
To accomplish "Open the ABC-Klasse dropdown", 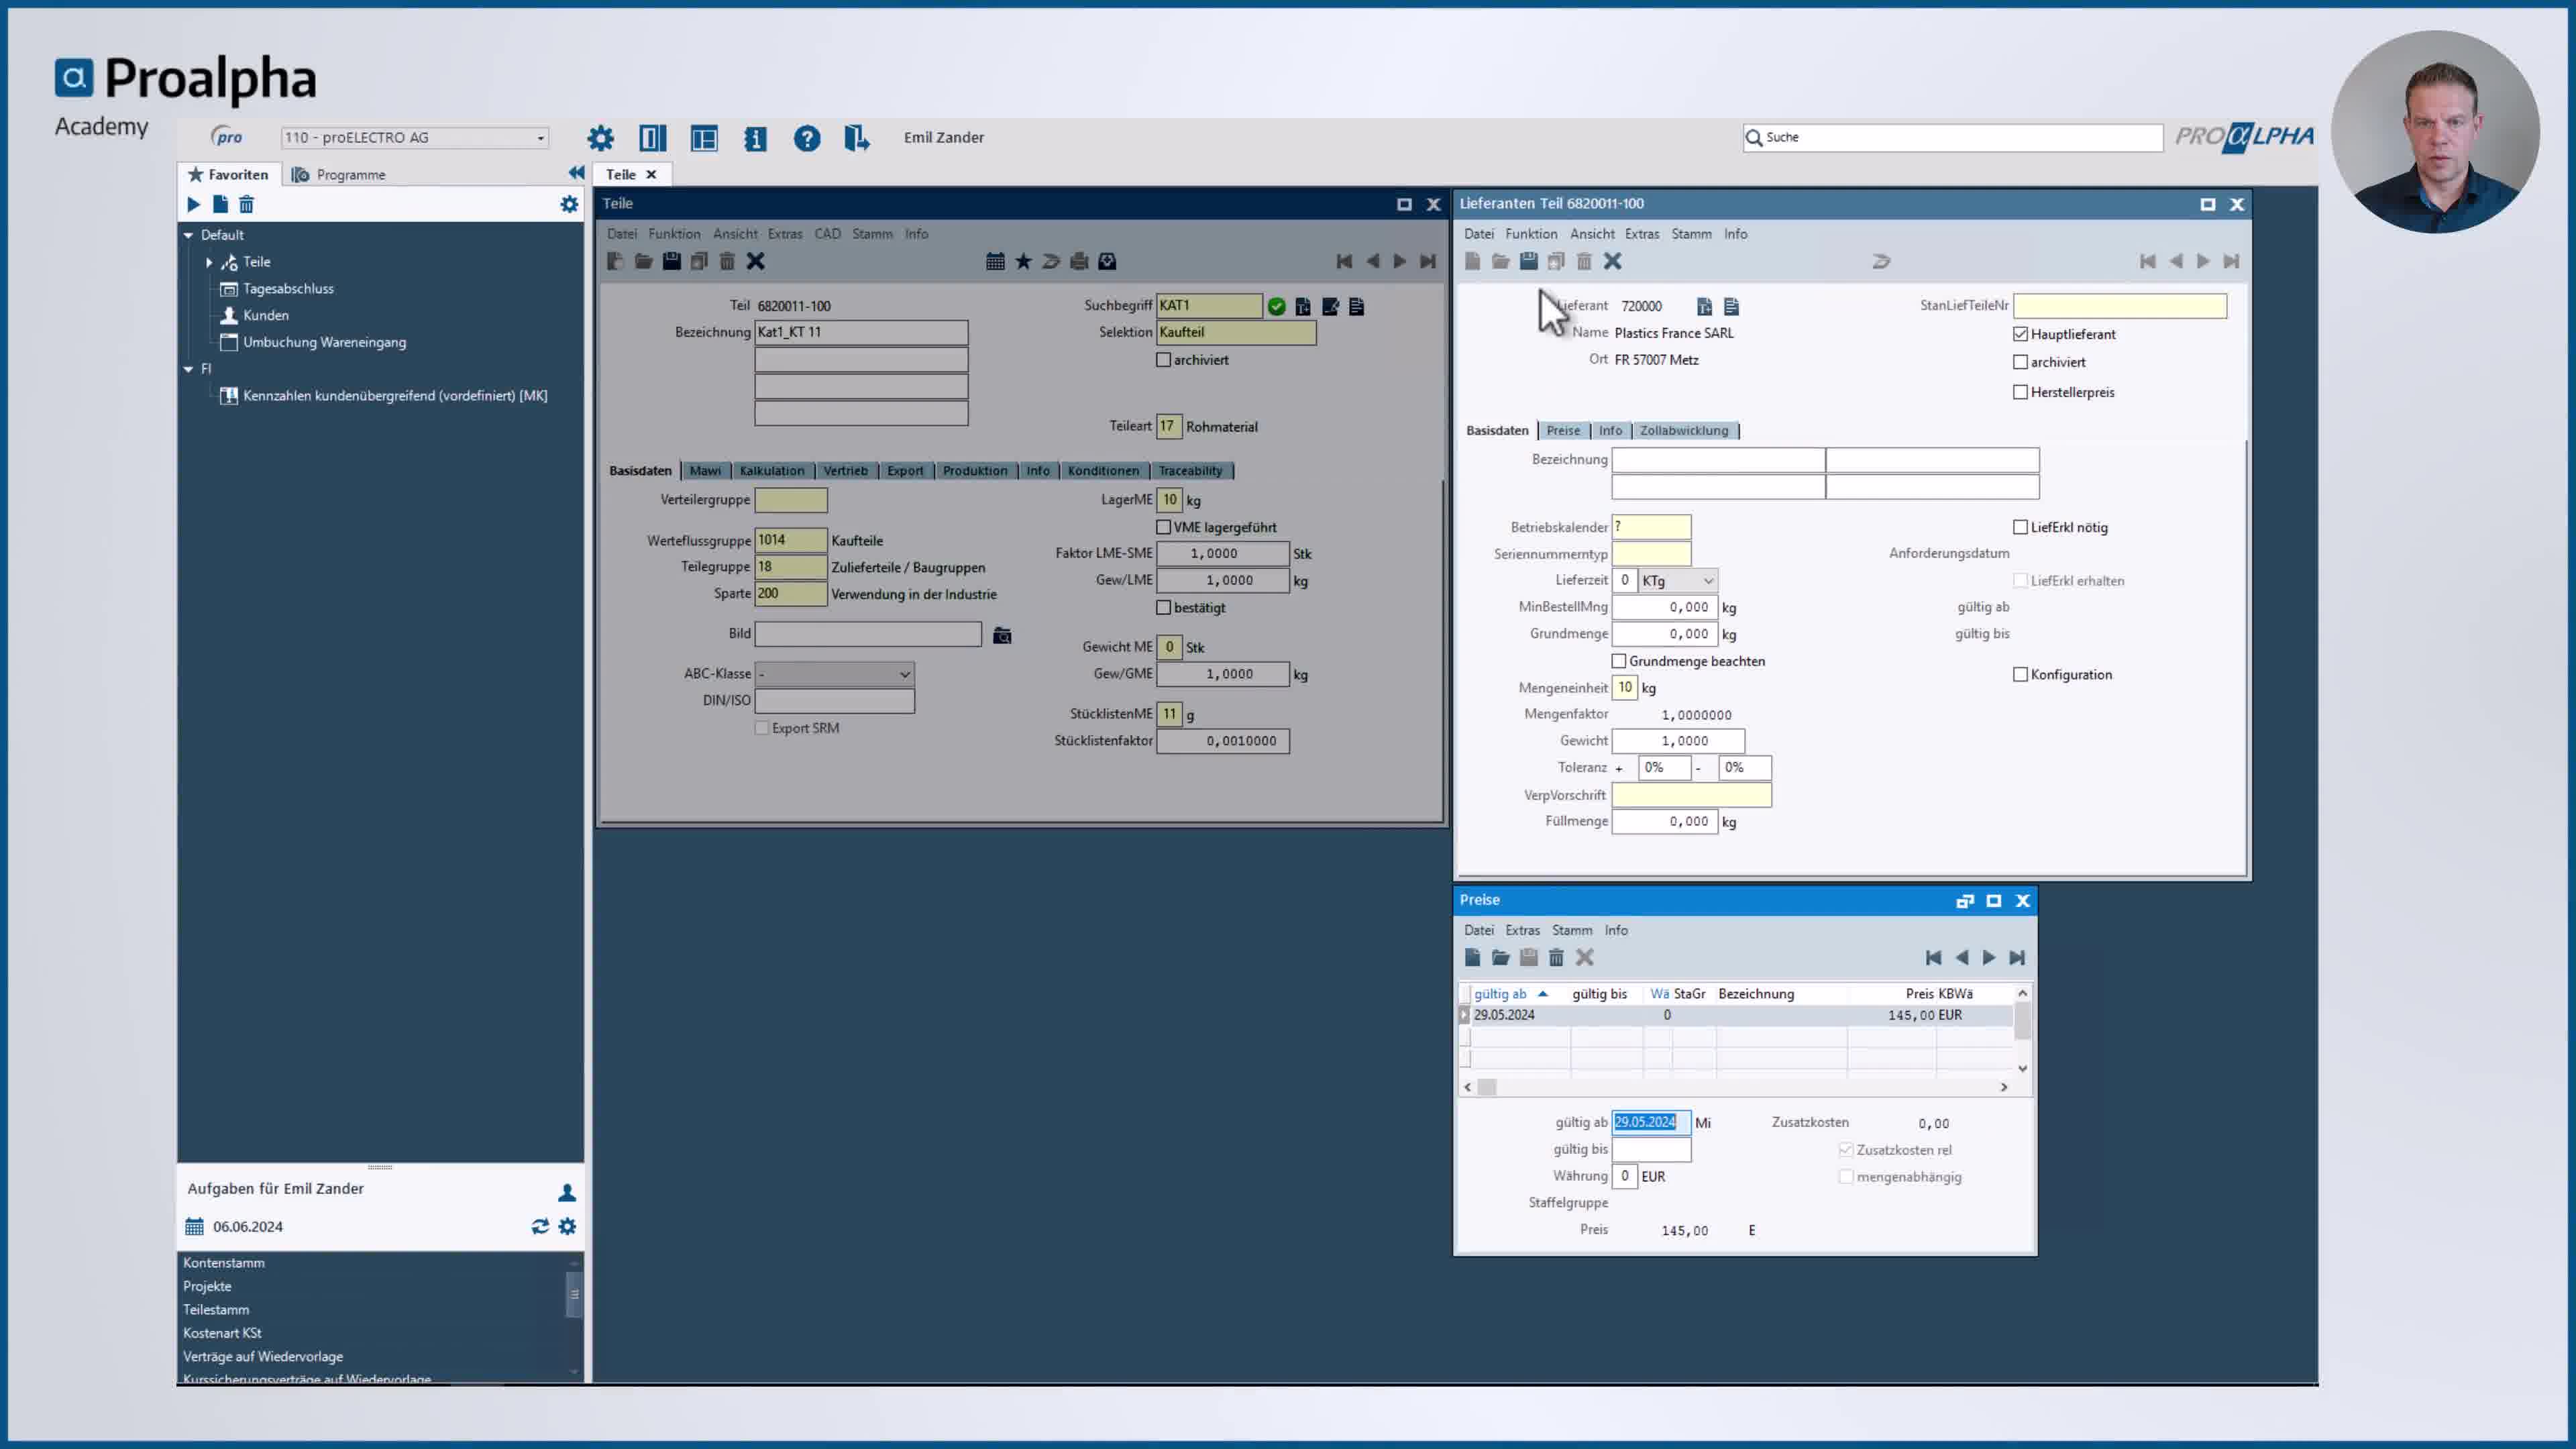I will pyautogui.click(x=834, y=674).
